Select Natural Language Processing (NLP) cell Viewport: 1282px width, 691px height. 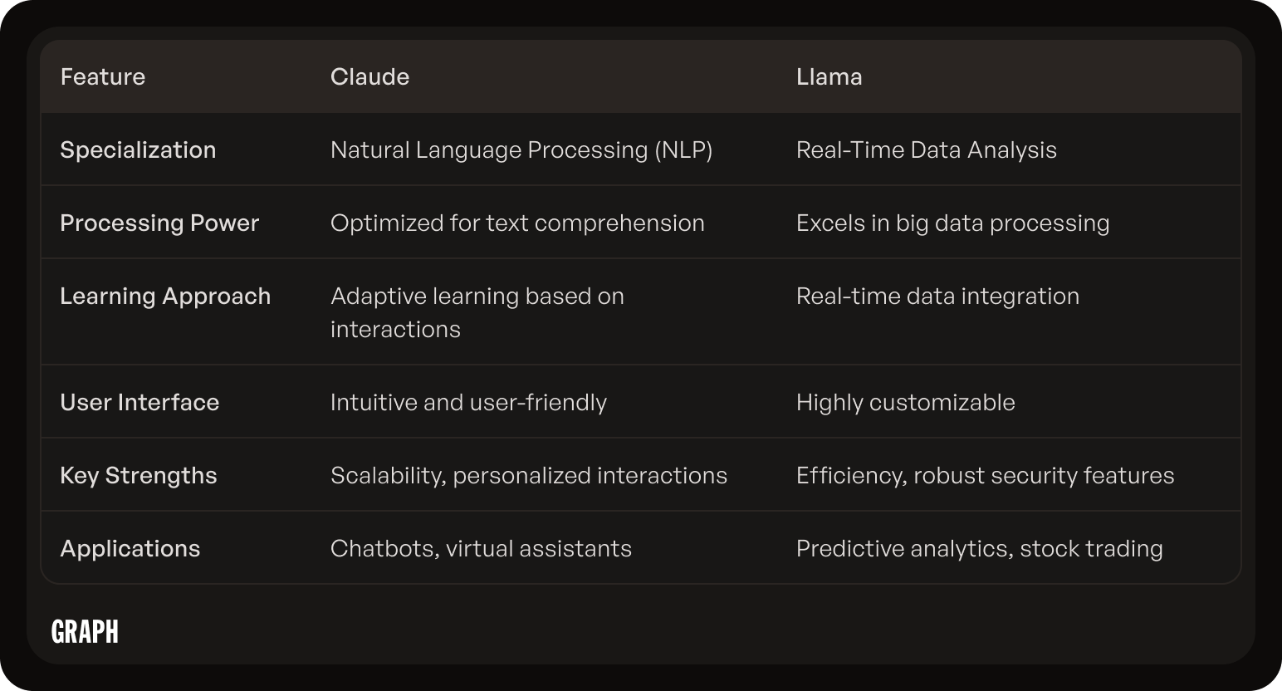pos(521,149)
